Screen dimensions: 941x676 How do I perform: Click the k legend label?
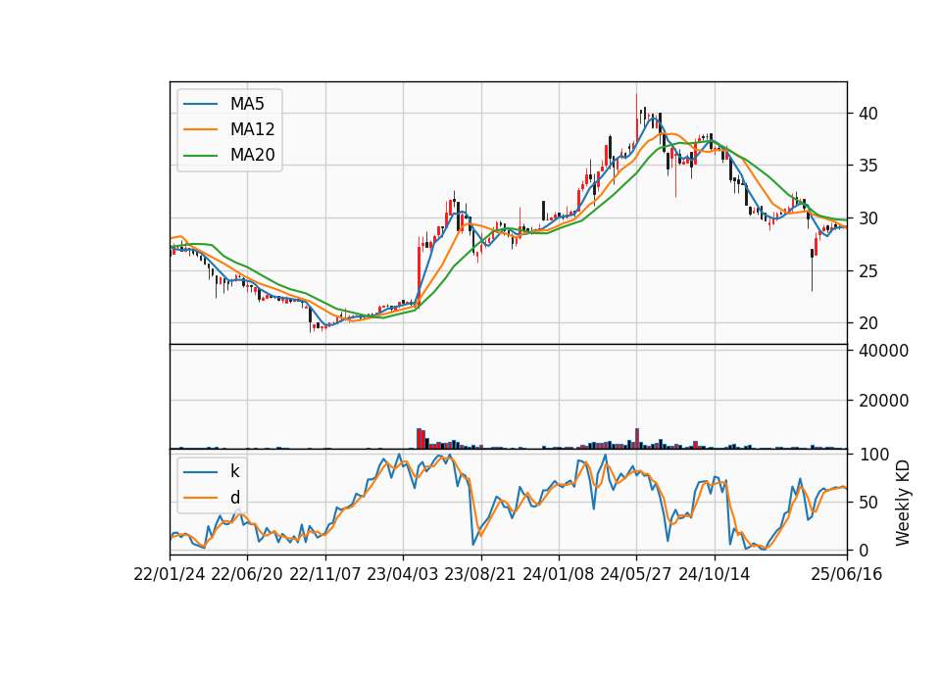(234, 471)
